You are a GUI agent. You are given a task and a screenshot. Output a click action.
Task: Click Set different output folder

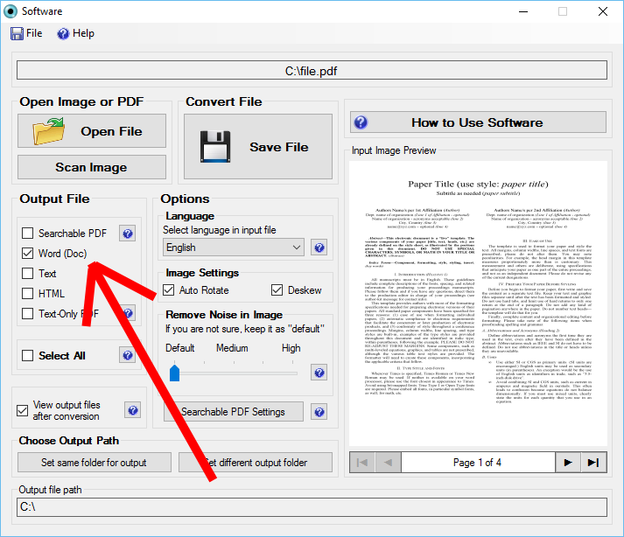pos(256,462)
